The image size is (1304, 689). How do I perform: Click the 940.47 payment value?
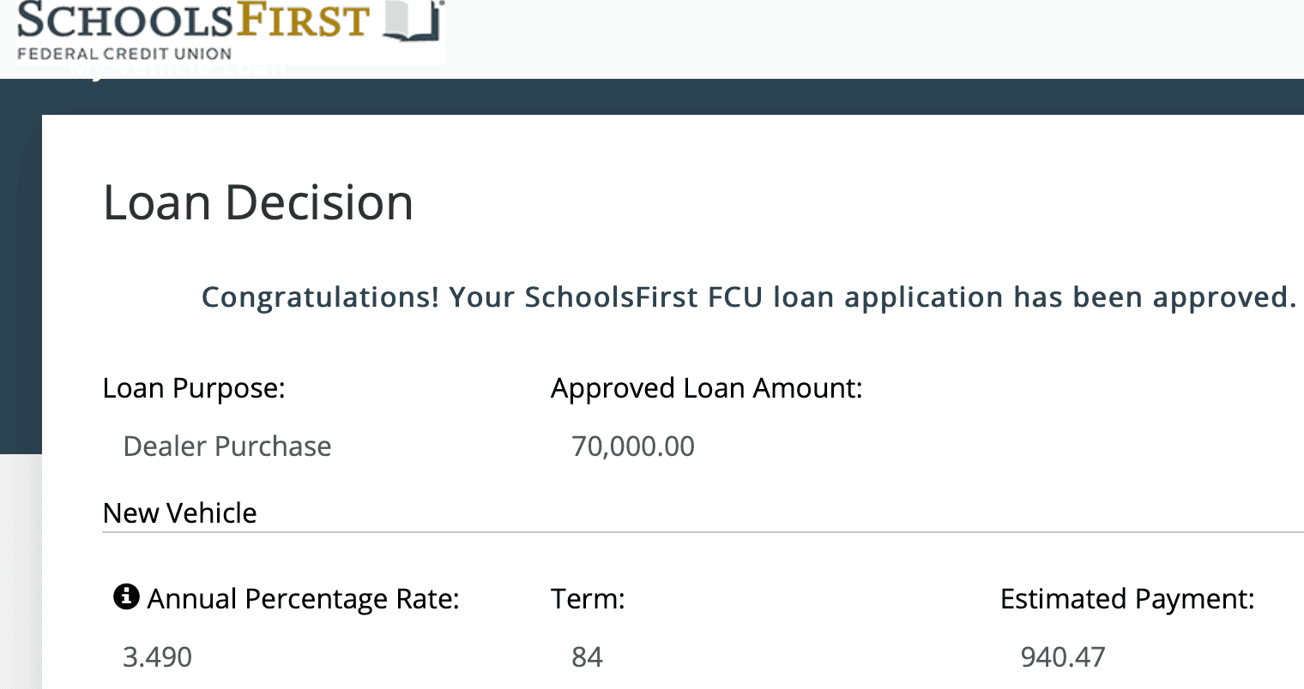1063,657
